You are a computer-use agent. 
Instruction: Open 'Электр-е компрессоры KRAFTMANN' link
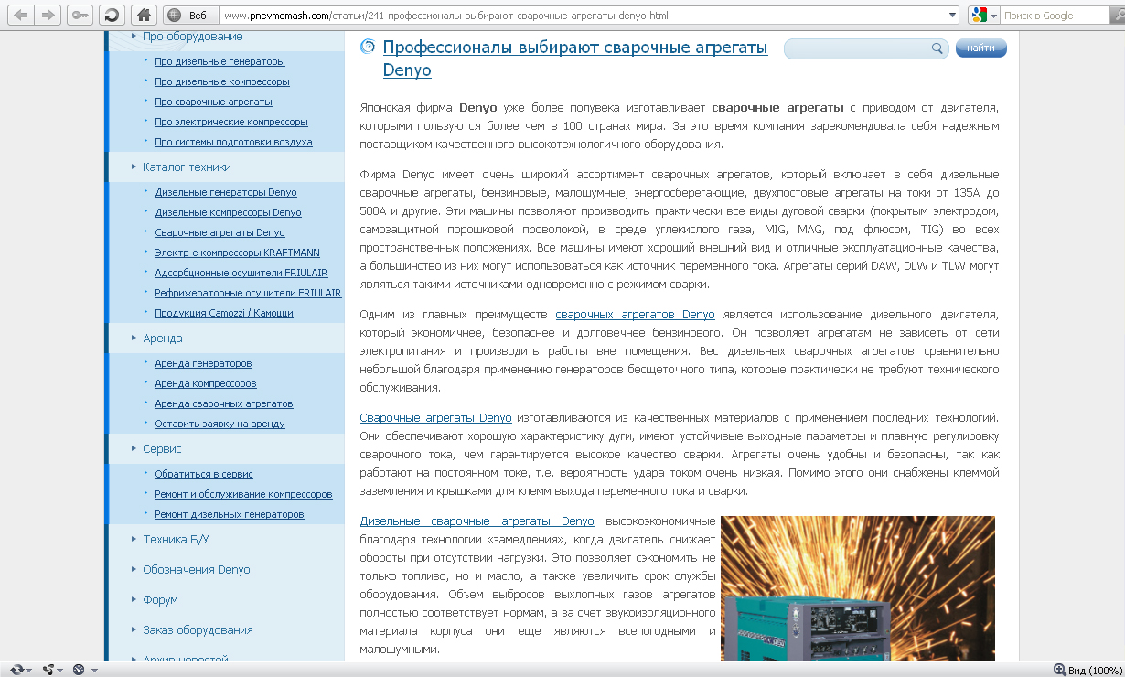pos(237,253)
